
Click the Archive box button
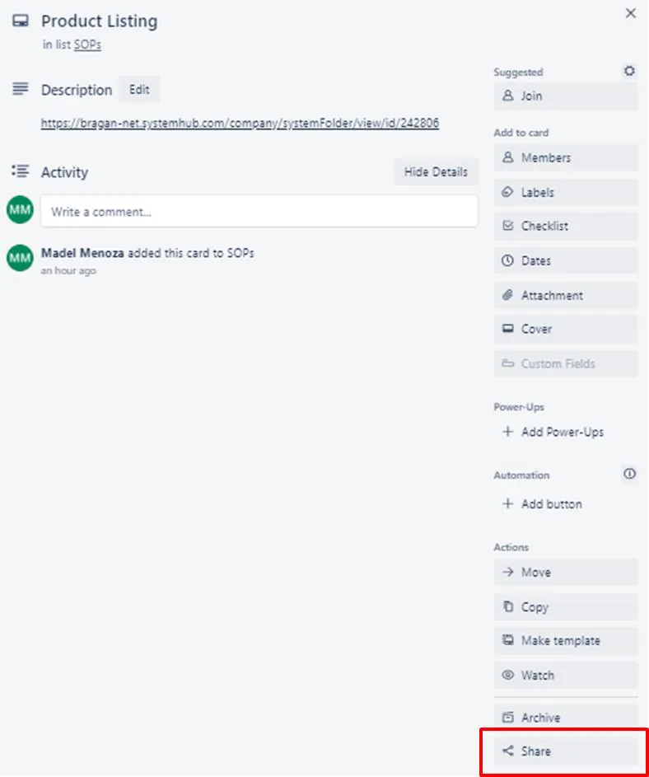[566, 717]
